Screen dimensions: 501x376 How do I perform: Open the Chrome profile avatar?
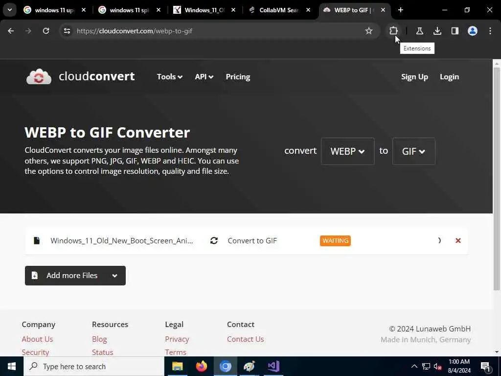472,31
